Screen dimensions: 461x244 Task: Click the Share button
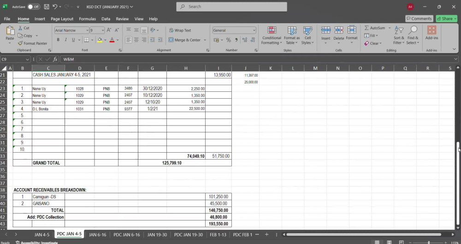point(447,18)
